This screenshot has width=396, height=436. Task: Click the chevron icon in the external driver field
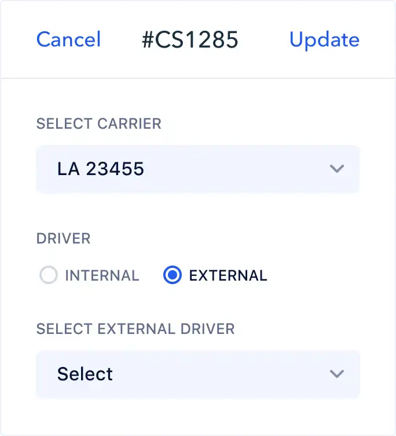click(336, 374)
